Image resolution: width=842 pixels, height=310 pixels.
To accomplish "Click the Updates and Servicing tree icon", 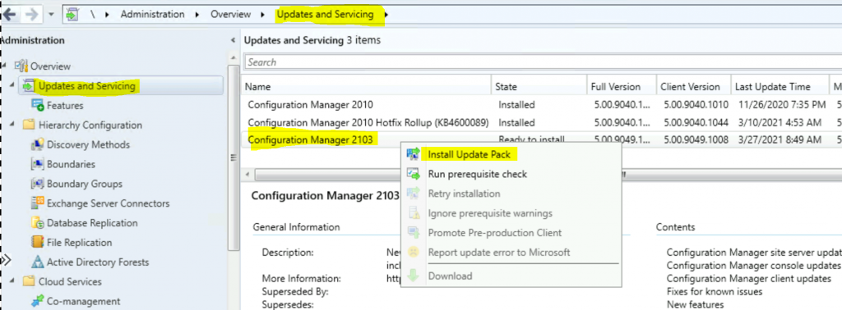I will pyautogui.click(x=29, y=86).
